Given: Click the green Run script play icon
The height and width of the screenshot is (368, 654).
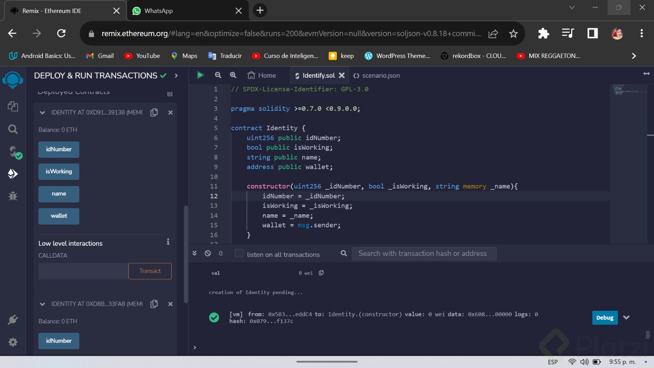Looking at the screenshot, I should pyautogui.click(x=200, y=75).
